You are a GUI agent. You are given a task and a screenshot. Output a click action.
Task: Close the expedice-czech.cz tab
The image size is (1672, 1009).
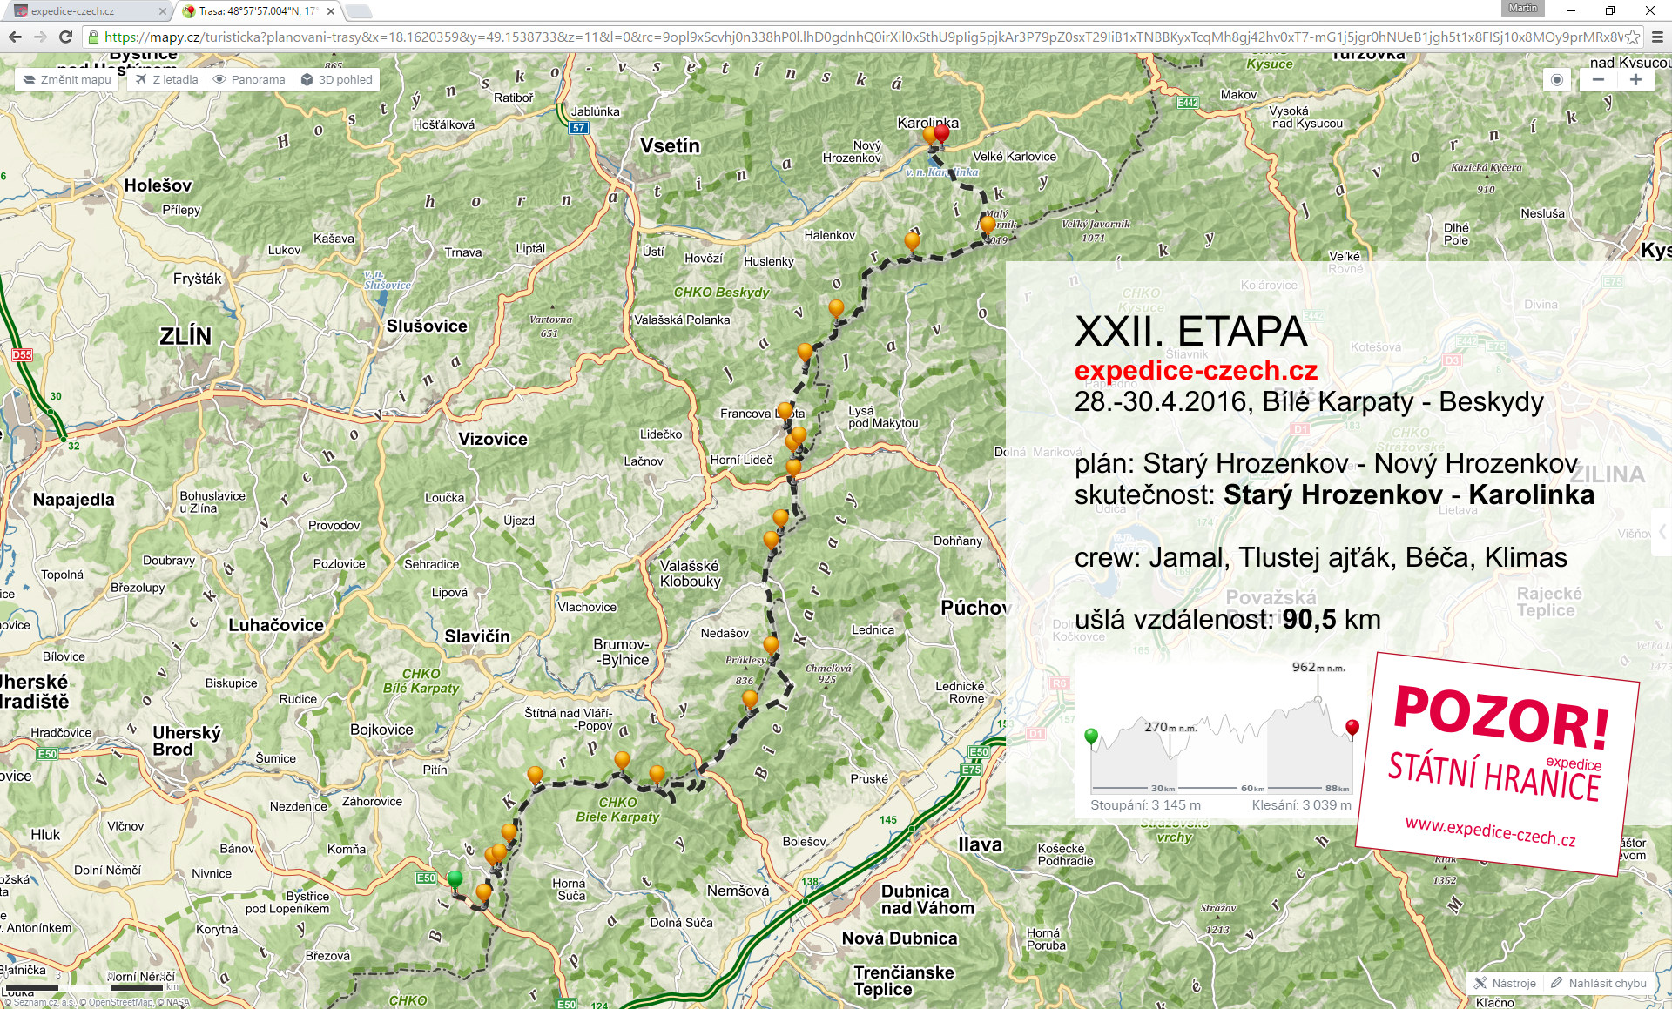162,11
